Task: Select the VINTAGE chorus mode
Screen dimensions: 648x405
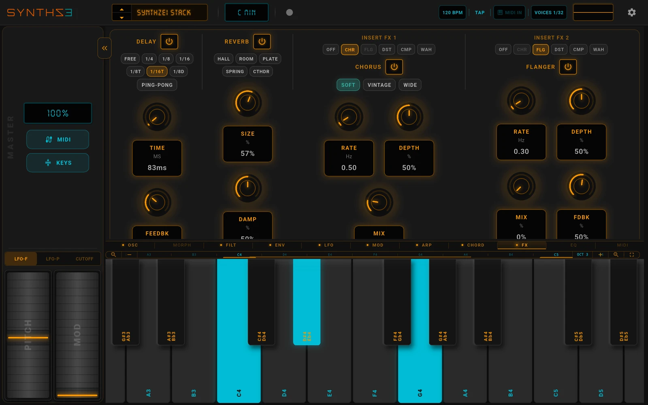Action: 379,85
